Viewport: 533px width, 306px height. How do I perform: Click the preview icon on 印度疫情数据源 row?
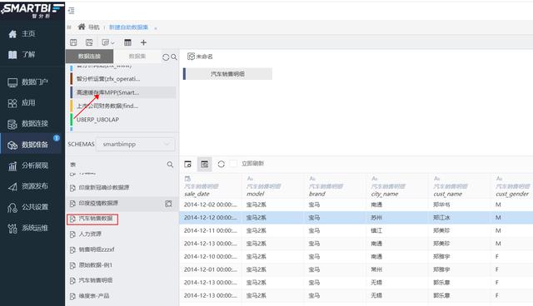(168, 204)
